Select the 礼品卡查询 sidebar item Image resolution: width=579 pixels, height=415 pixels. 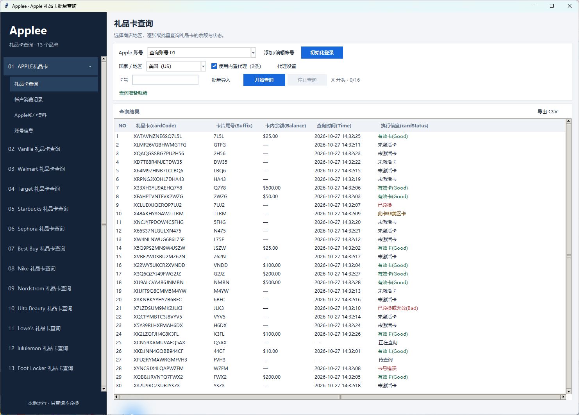point(54,84)
